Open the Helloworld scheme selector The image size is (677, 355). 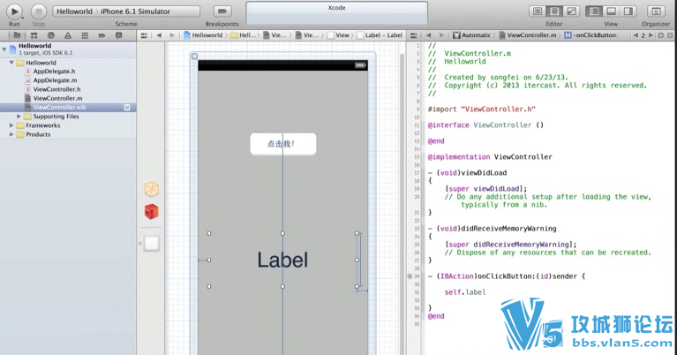(x=75, y=11)
